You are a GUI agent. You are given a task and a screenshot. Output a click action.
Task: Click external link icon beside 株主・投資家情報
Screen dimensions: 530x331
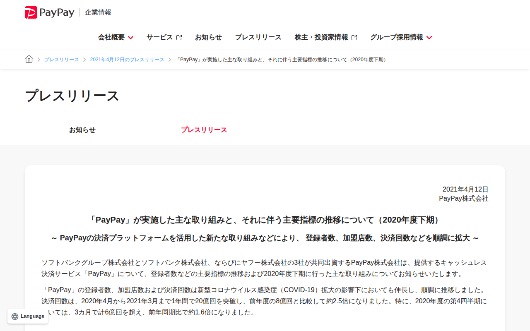(x=354, y=38)
